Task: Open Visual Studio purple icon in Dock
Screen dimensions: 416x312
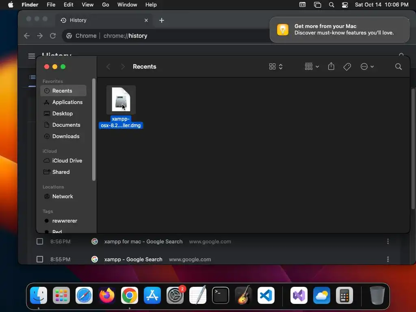Action: coord(299,295)
